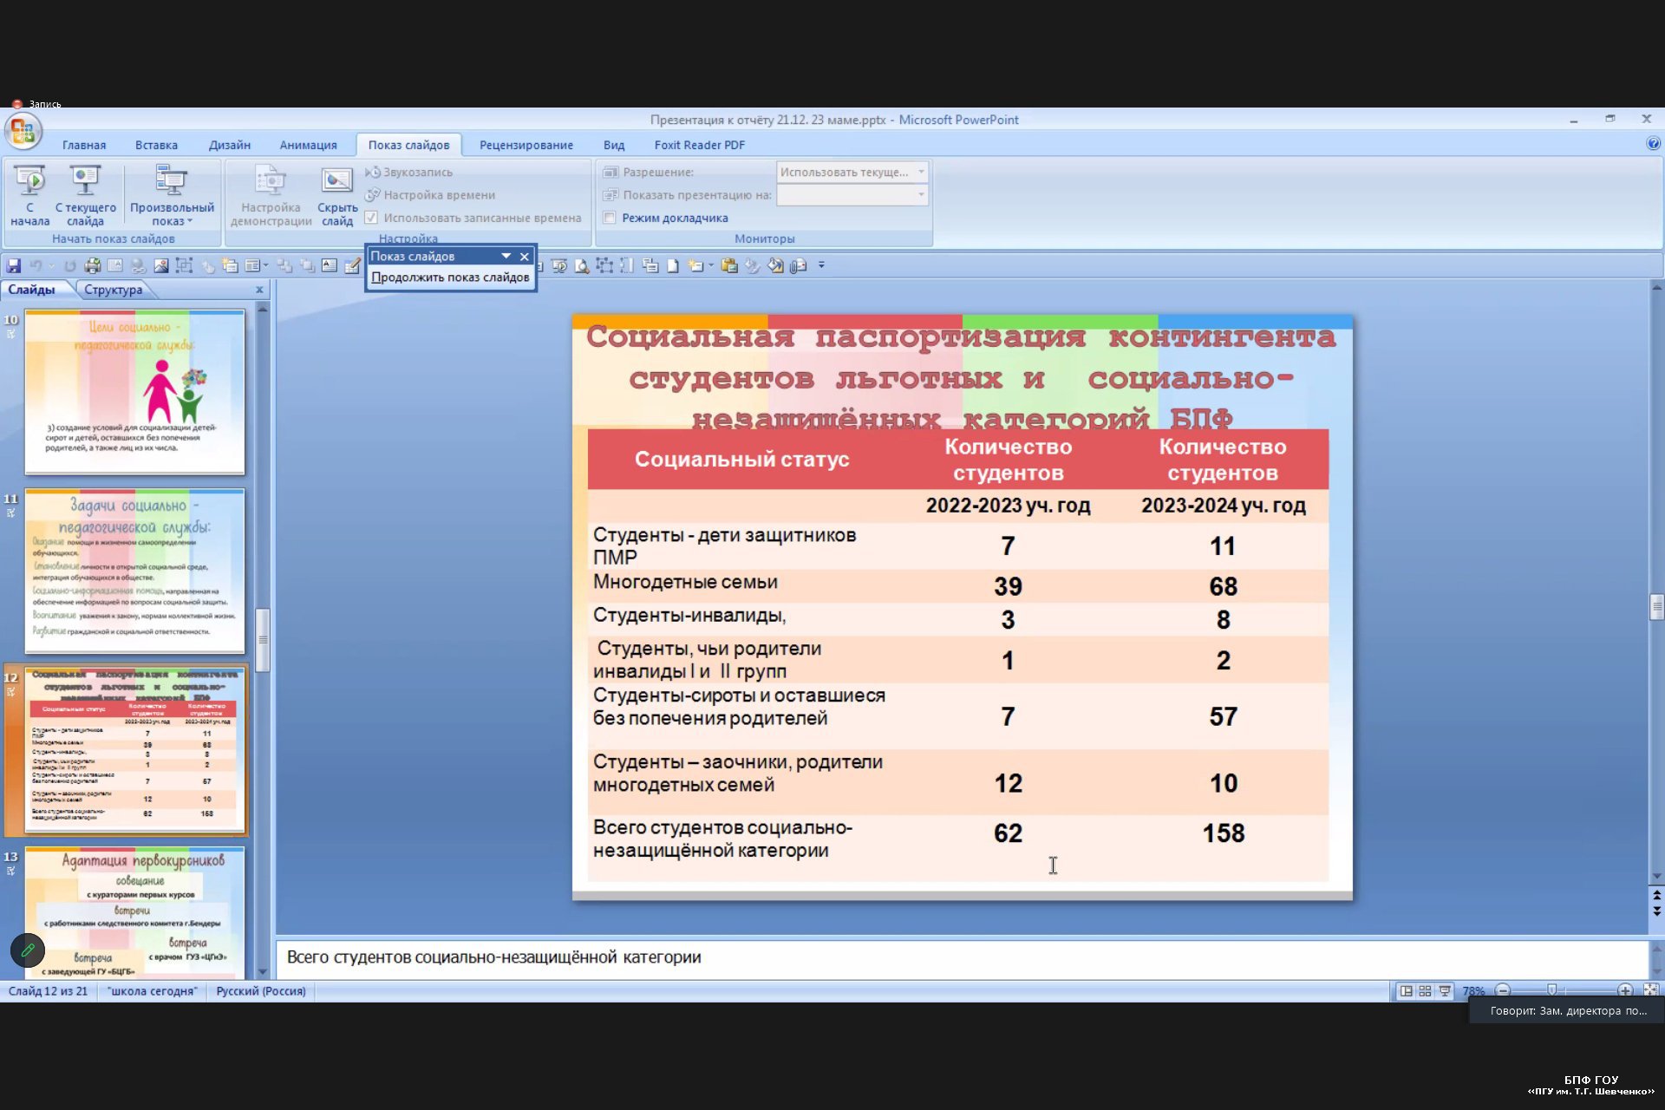Click the paste clipboard icon in toolbar

point(729,266)
